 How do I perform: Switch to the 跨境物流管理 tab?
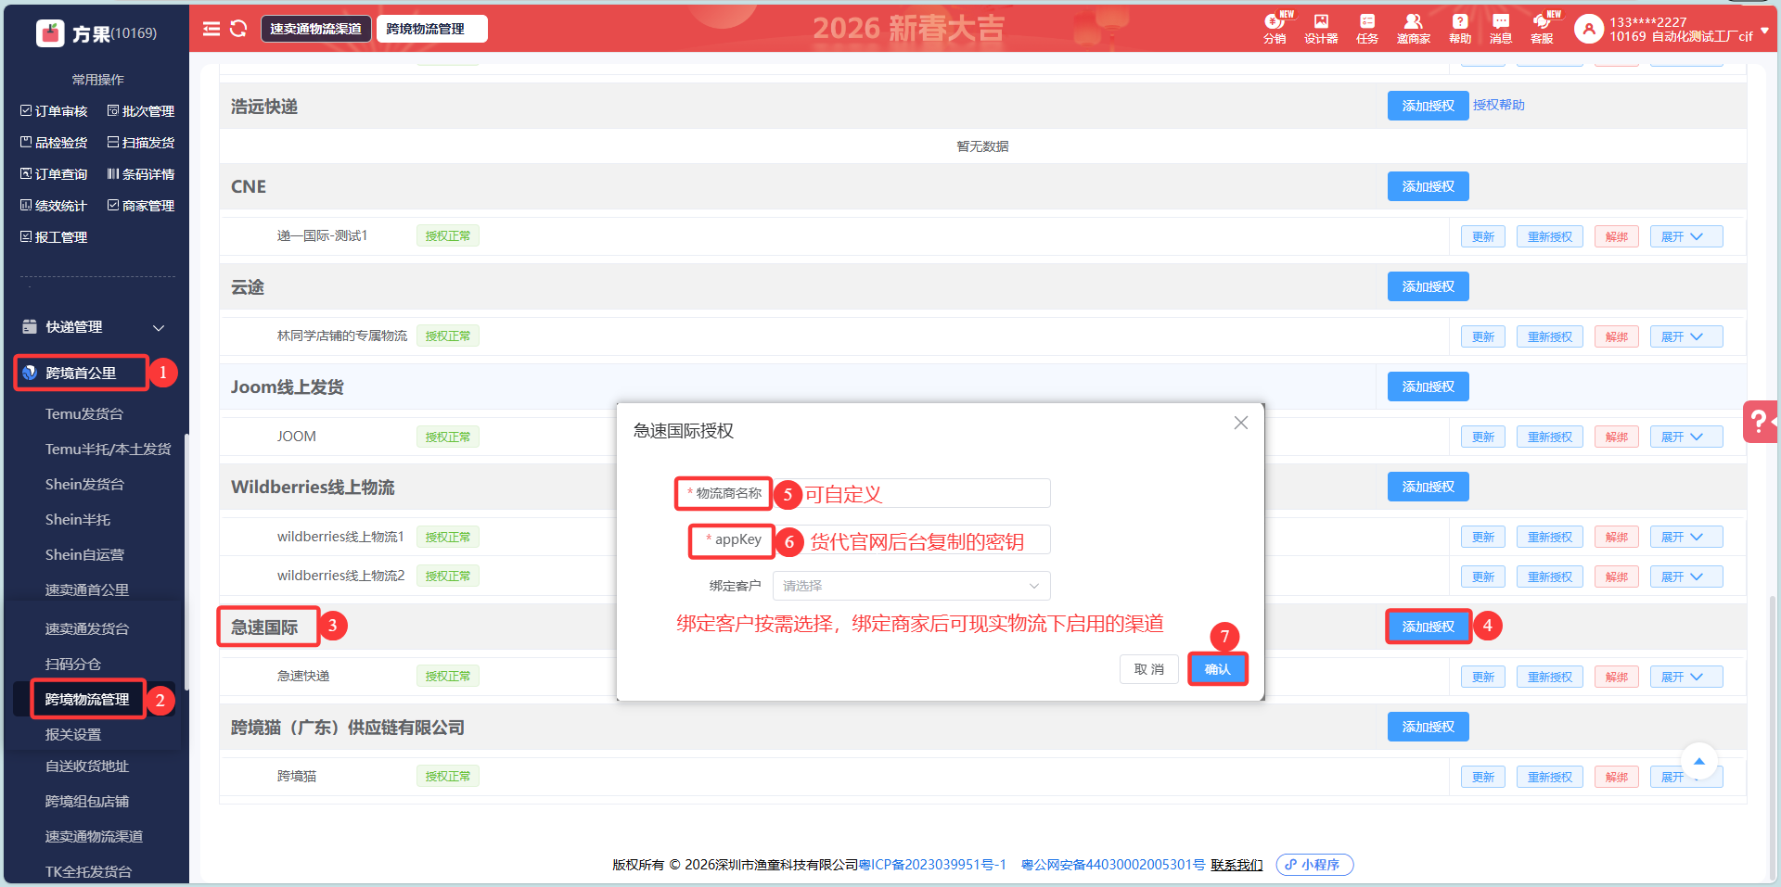tap(431, 29)
